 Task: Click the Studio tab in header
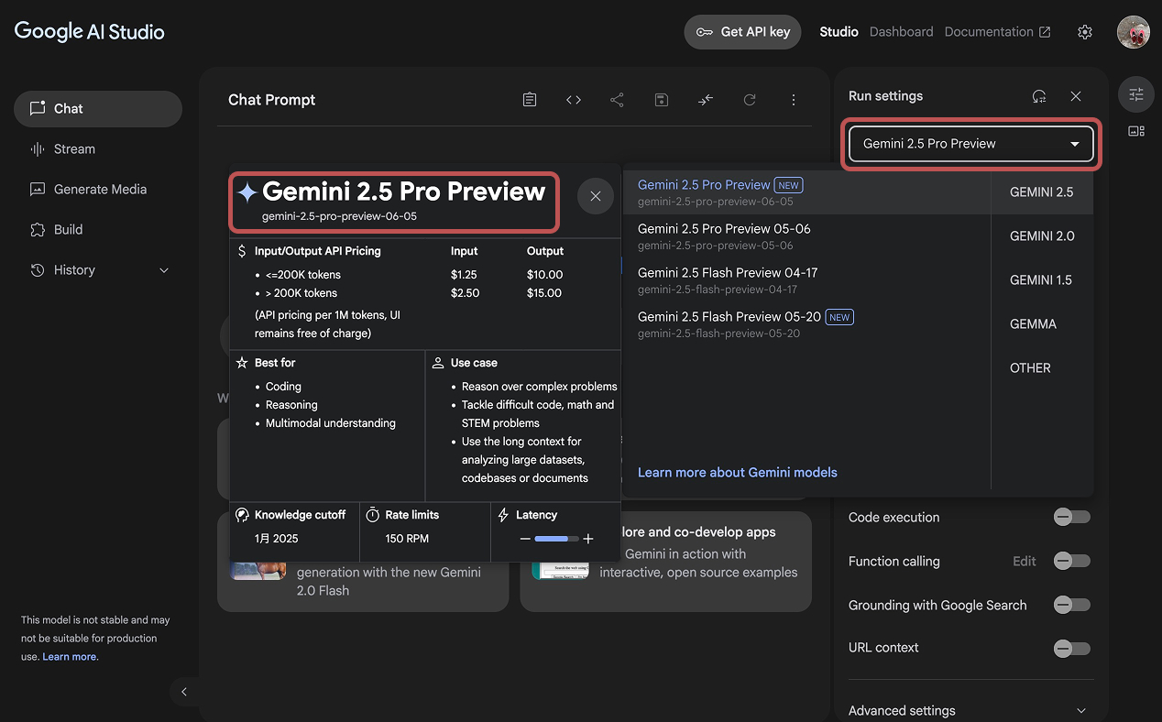point(839,32)
